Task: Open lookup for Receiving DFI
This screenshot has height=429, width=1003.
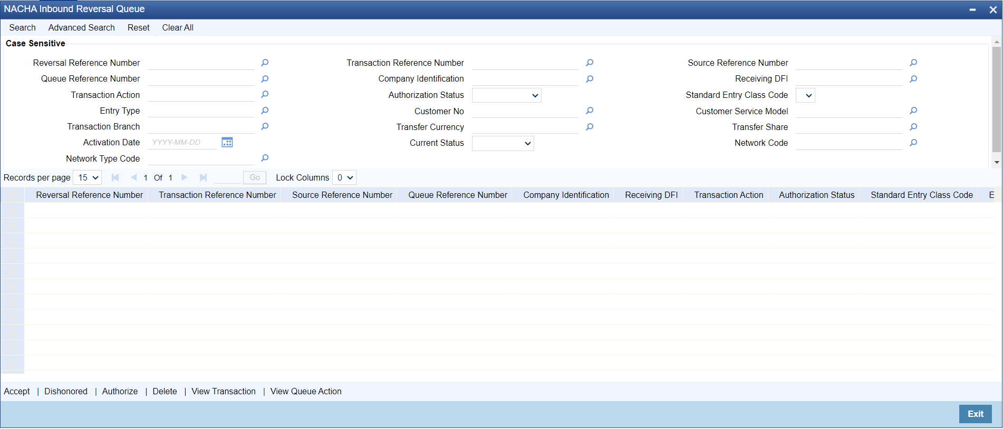Action: pyautogui.click(x=913, y=79)
